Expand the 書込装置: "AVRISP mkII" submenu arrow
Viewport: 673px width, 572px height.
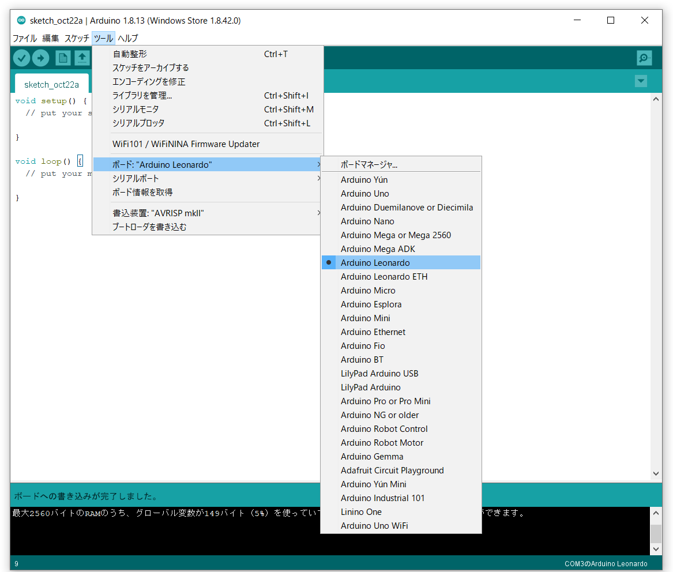318,213
